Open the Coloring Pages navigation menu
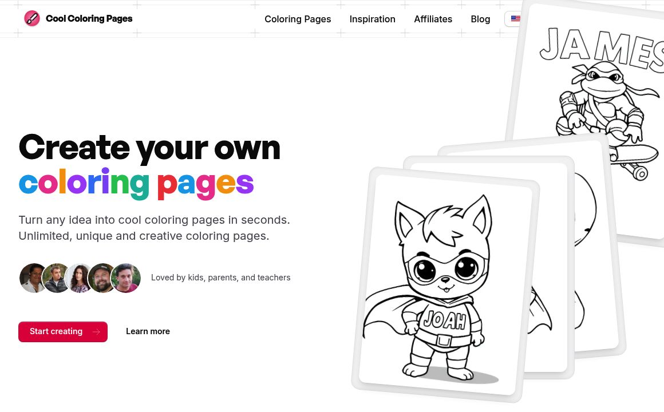This screenshot has height=412, width=664. (x=298, y=19)
